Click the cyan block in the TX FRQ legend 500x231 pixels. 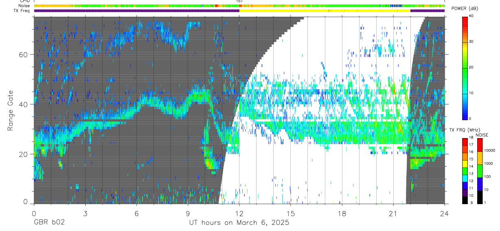click(465, 178)
